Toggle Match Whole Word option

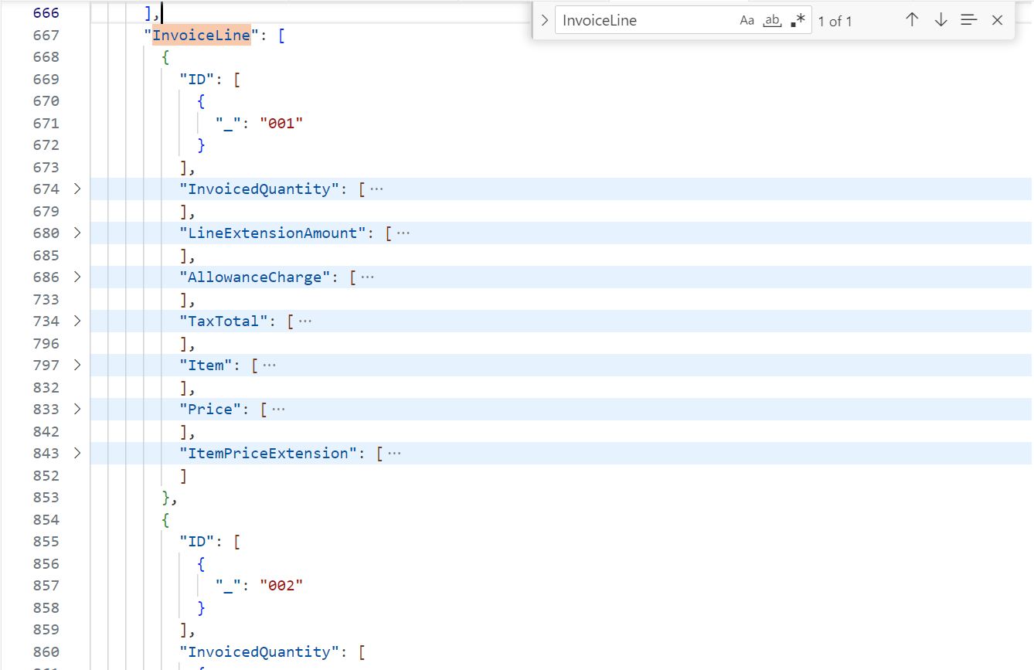click(772, 21)
